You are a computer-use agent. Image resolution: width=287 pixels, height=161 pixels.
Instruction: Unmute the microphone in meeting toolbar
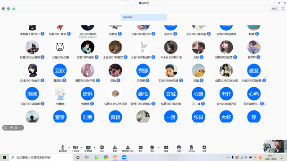[x=62, y=148]
